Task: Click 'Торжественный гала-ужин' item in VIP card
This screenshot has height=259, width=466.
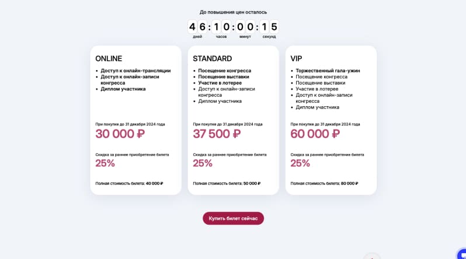Action: pos(328,71)
